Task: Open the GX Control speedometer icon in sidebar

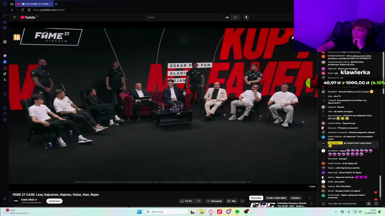Action: pyautogui.click(x=5, y=16)
